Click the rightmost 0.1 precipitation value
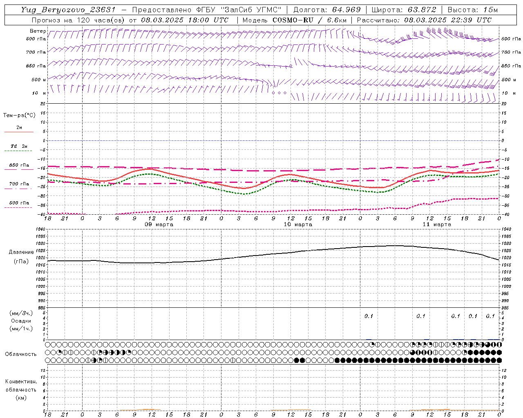This screenshot has height=418, width=523. [x=490, y=316]
